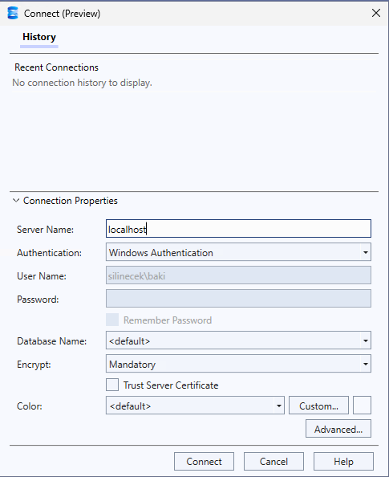Open the Encrypt dropdown list
The image size is (389, 477).
[238, 364]
